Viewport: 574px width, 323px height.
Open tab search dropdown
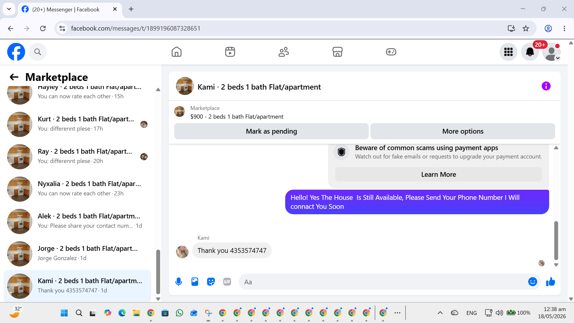pos(9,9)
